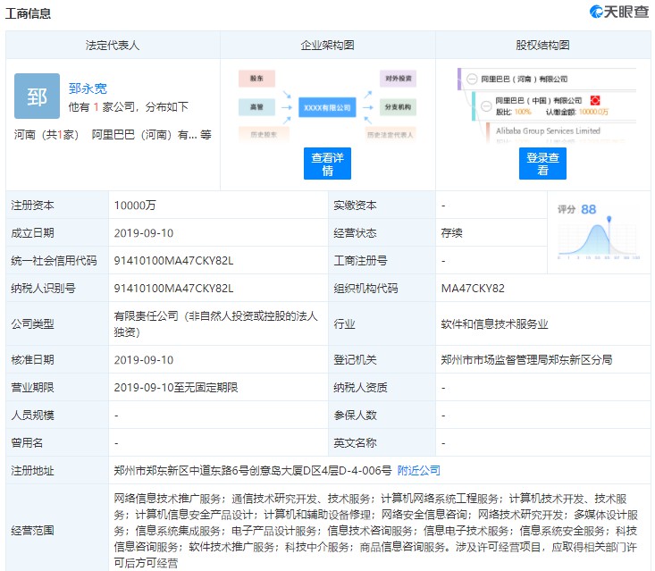Click the 高管 box in structure diagram
This screenshot has height=571, width=655.
click(256, 107)
